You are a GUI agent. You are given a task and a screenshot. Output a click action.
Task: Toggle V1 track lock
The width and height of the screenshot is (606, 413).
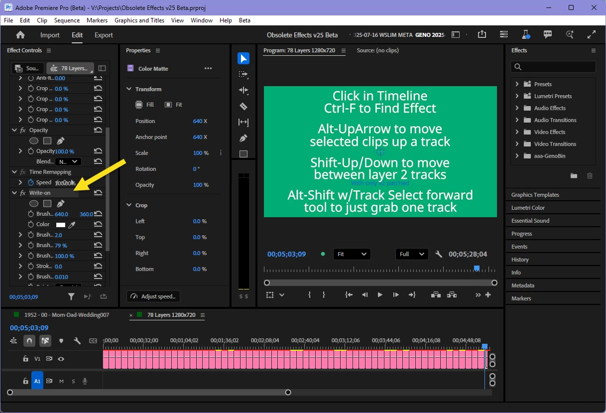pos(25,359)
